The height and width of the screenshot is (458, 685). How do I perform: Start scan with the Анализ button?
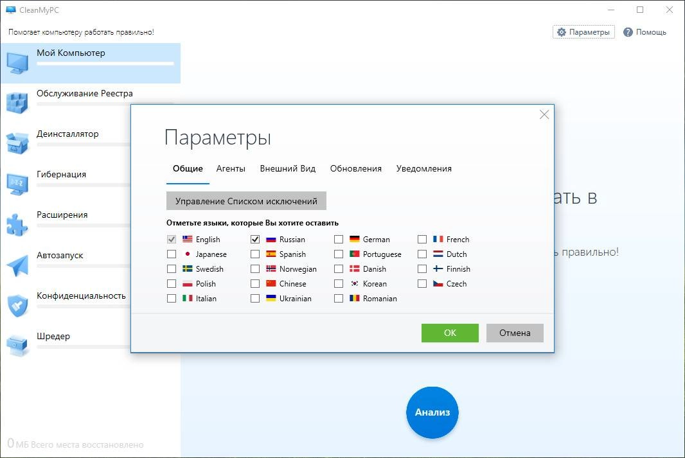[432, 412]
